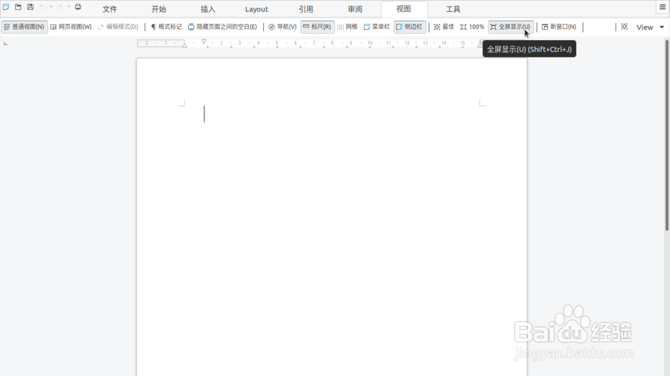Toggle 格式标记 formatting marks

(166, 27)
